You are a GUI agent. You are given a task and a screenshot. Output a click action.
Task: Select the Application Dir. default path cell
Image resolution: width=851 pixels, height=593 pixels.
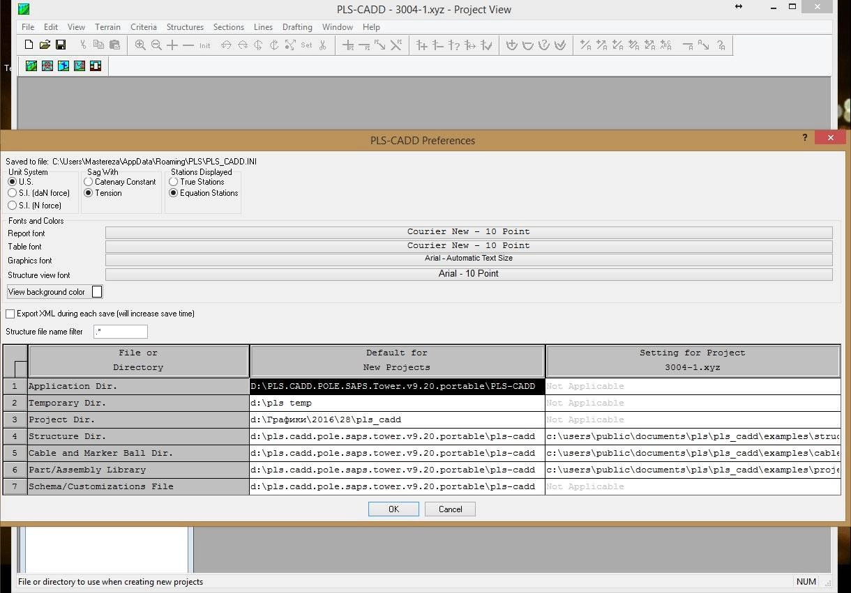[397, 386]
